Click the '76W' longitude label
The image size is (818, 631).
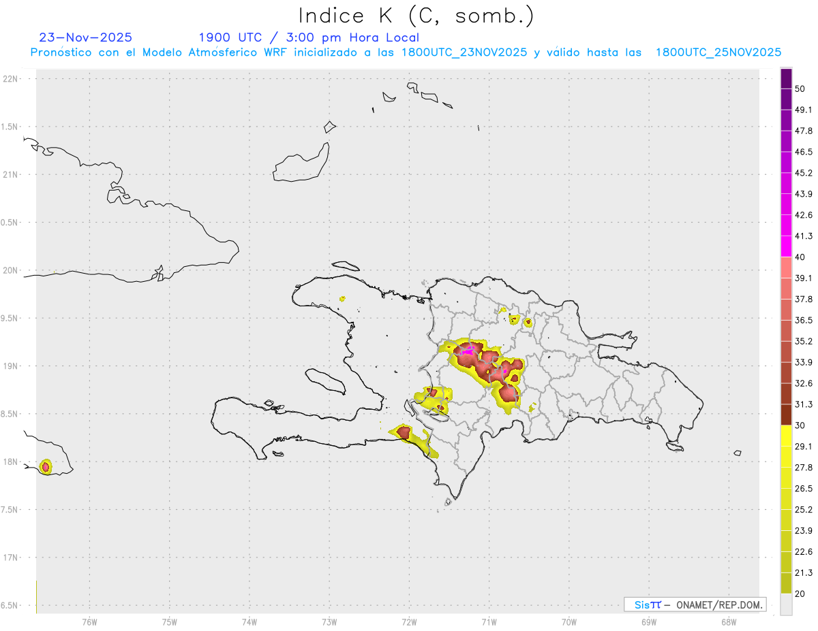click(89, 622)
